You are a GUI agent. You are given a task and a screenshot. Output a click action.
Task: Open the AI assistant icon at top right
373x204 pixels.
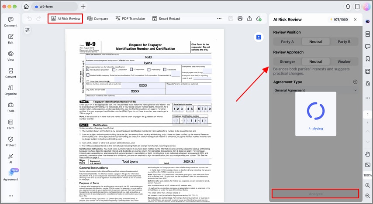pos(367,22)
